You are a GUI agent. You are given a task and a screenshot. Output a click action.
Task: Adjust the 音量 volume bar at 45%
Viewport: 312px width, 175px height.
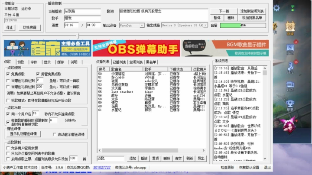(243, 25)
